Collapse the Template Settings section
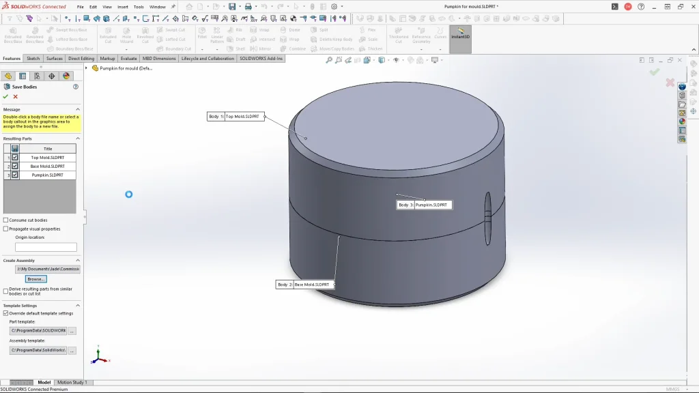 (x=78, y=306)
